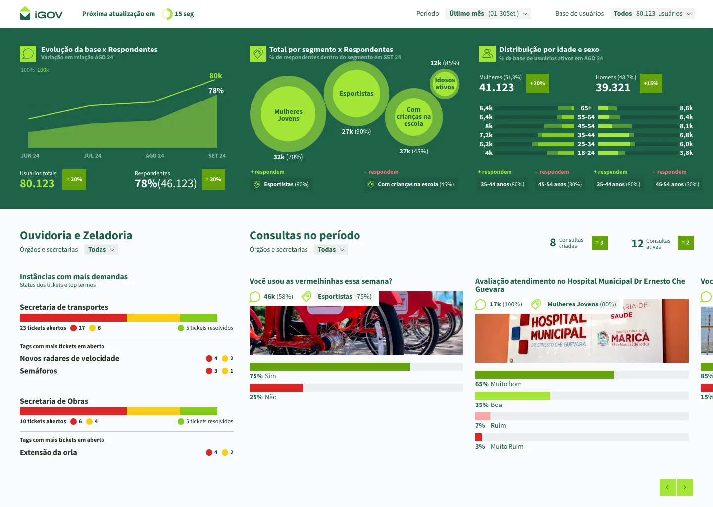This screenshot has height=507, width=713.
Task: Open the red bicycles consulta image
Action: (x=356, y=323)
